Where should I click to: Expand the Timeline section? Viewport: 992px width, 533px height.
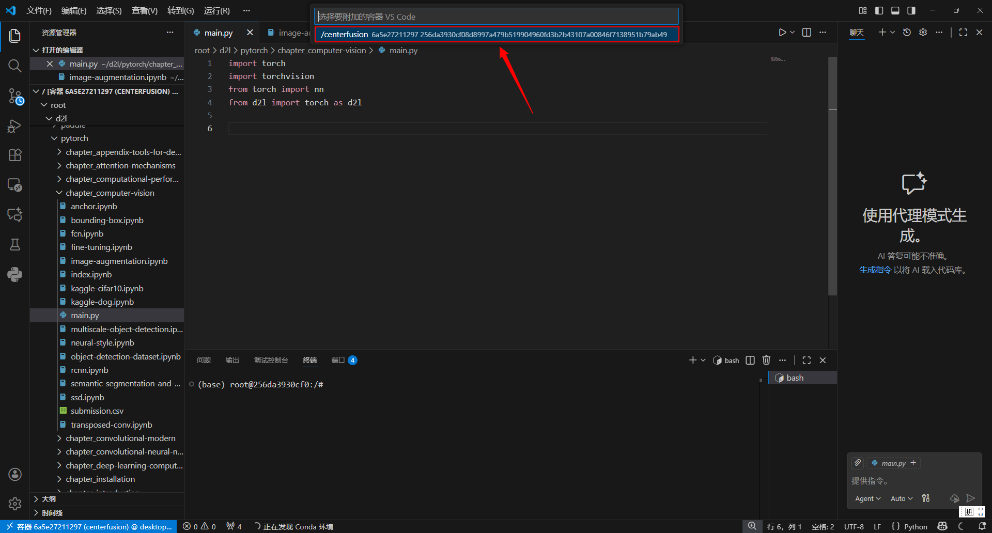(36, 513)
